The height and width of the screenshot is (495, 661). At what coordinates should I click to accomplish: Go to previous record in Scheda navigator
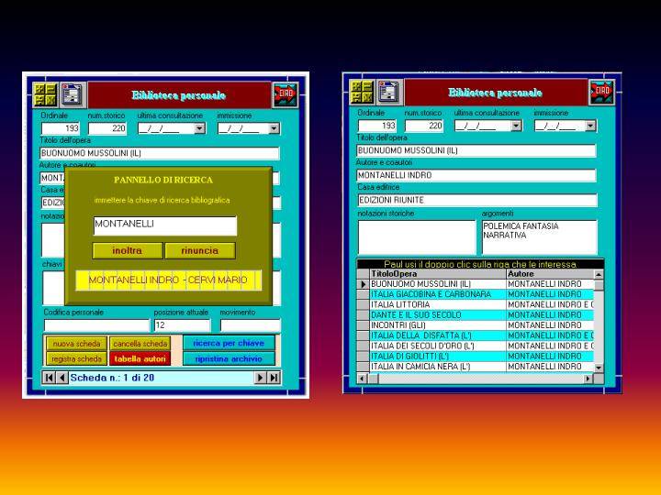62,378
